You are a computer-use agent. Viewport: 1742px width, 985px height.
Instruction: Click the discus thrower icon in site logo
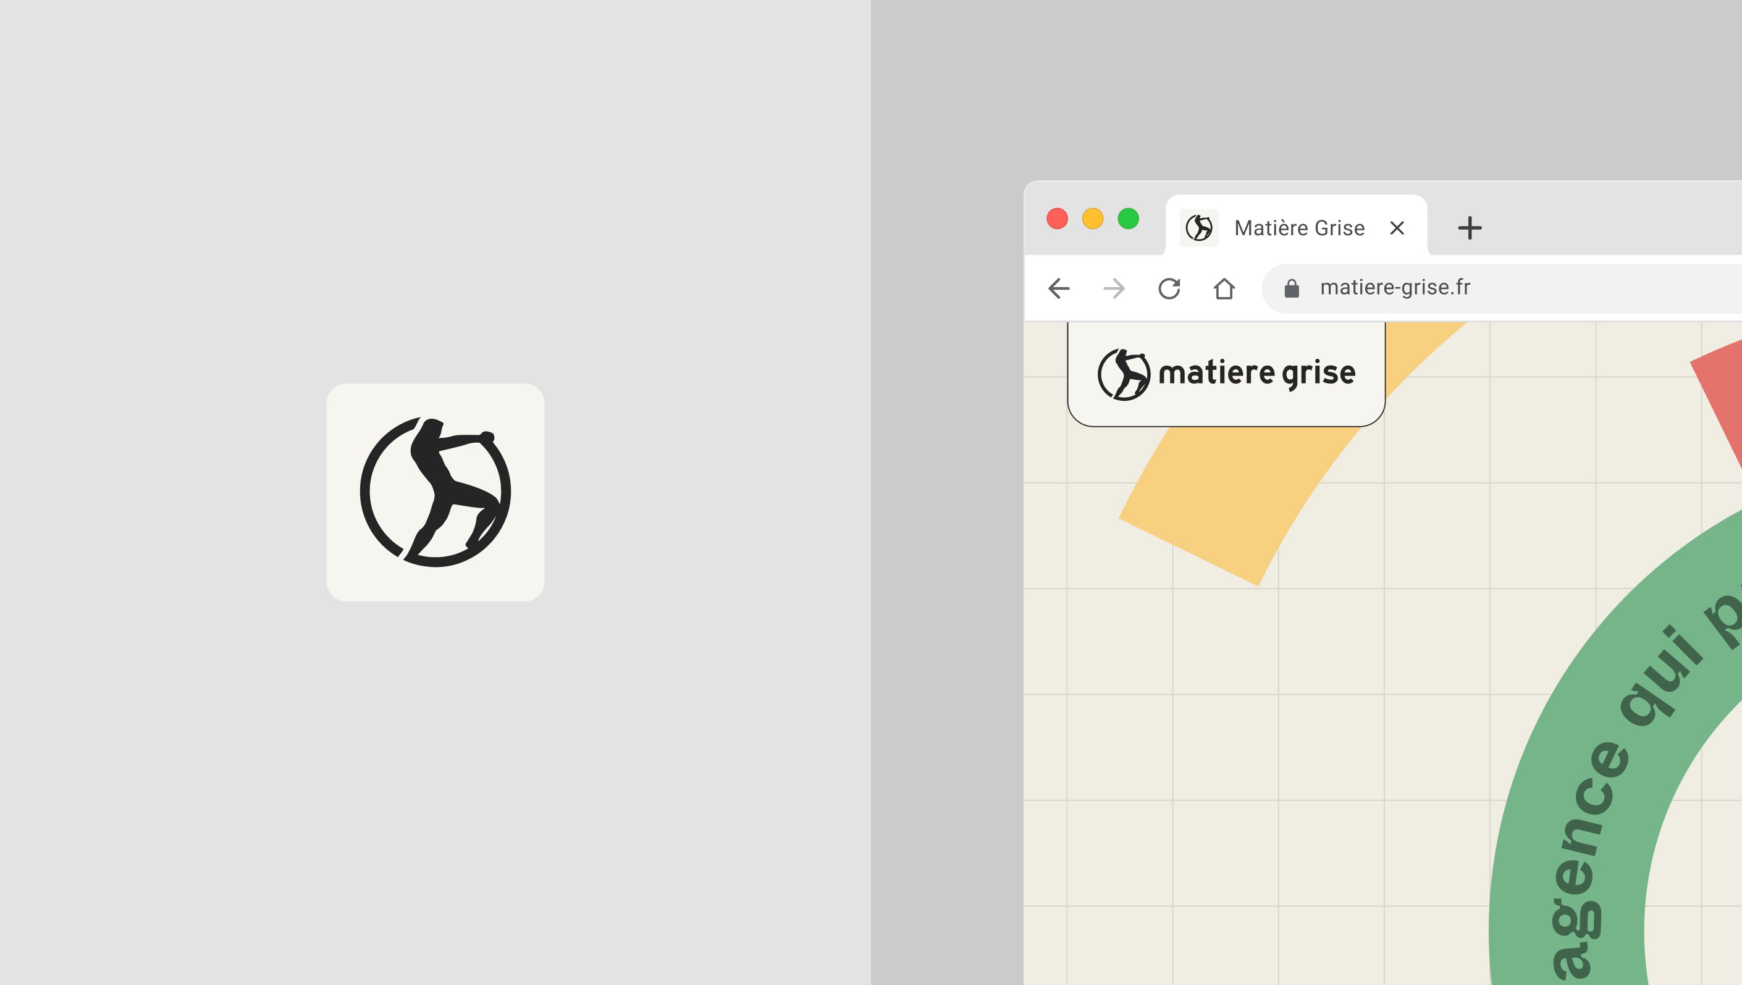[x=1124, y=374]
